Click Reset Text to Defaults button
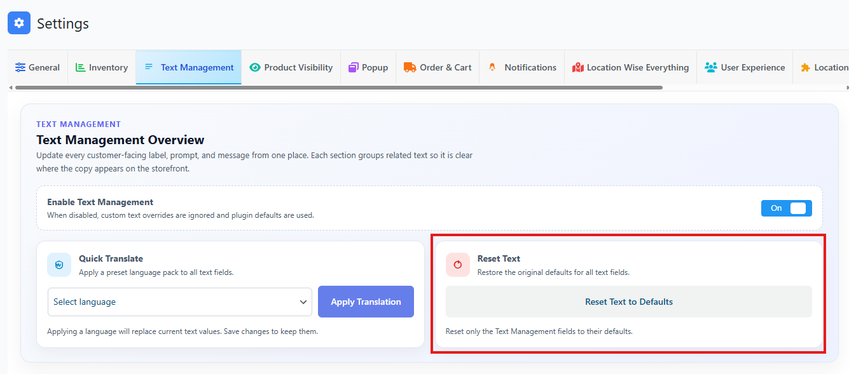The width and height of the screenshot is (849, 374). (629, 302)
